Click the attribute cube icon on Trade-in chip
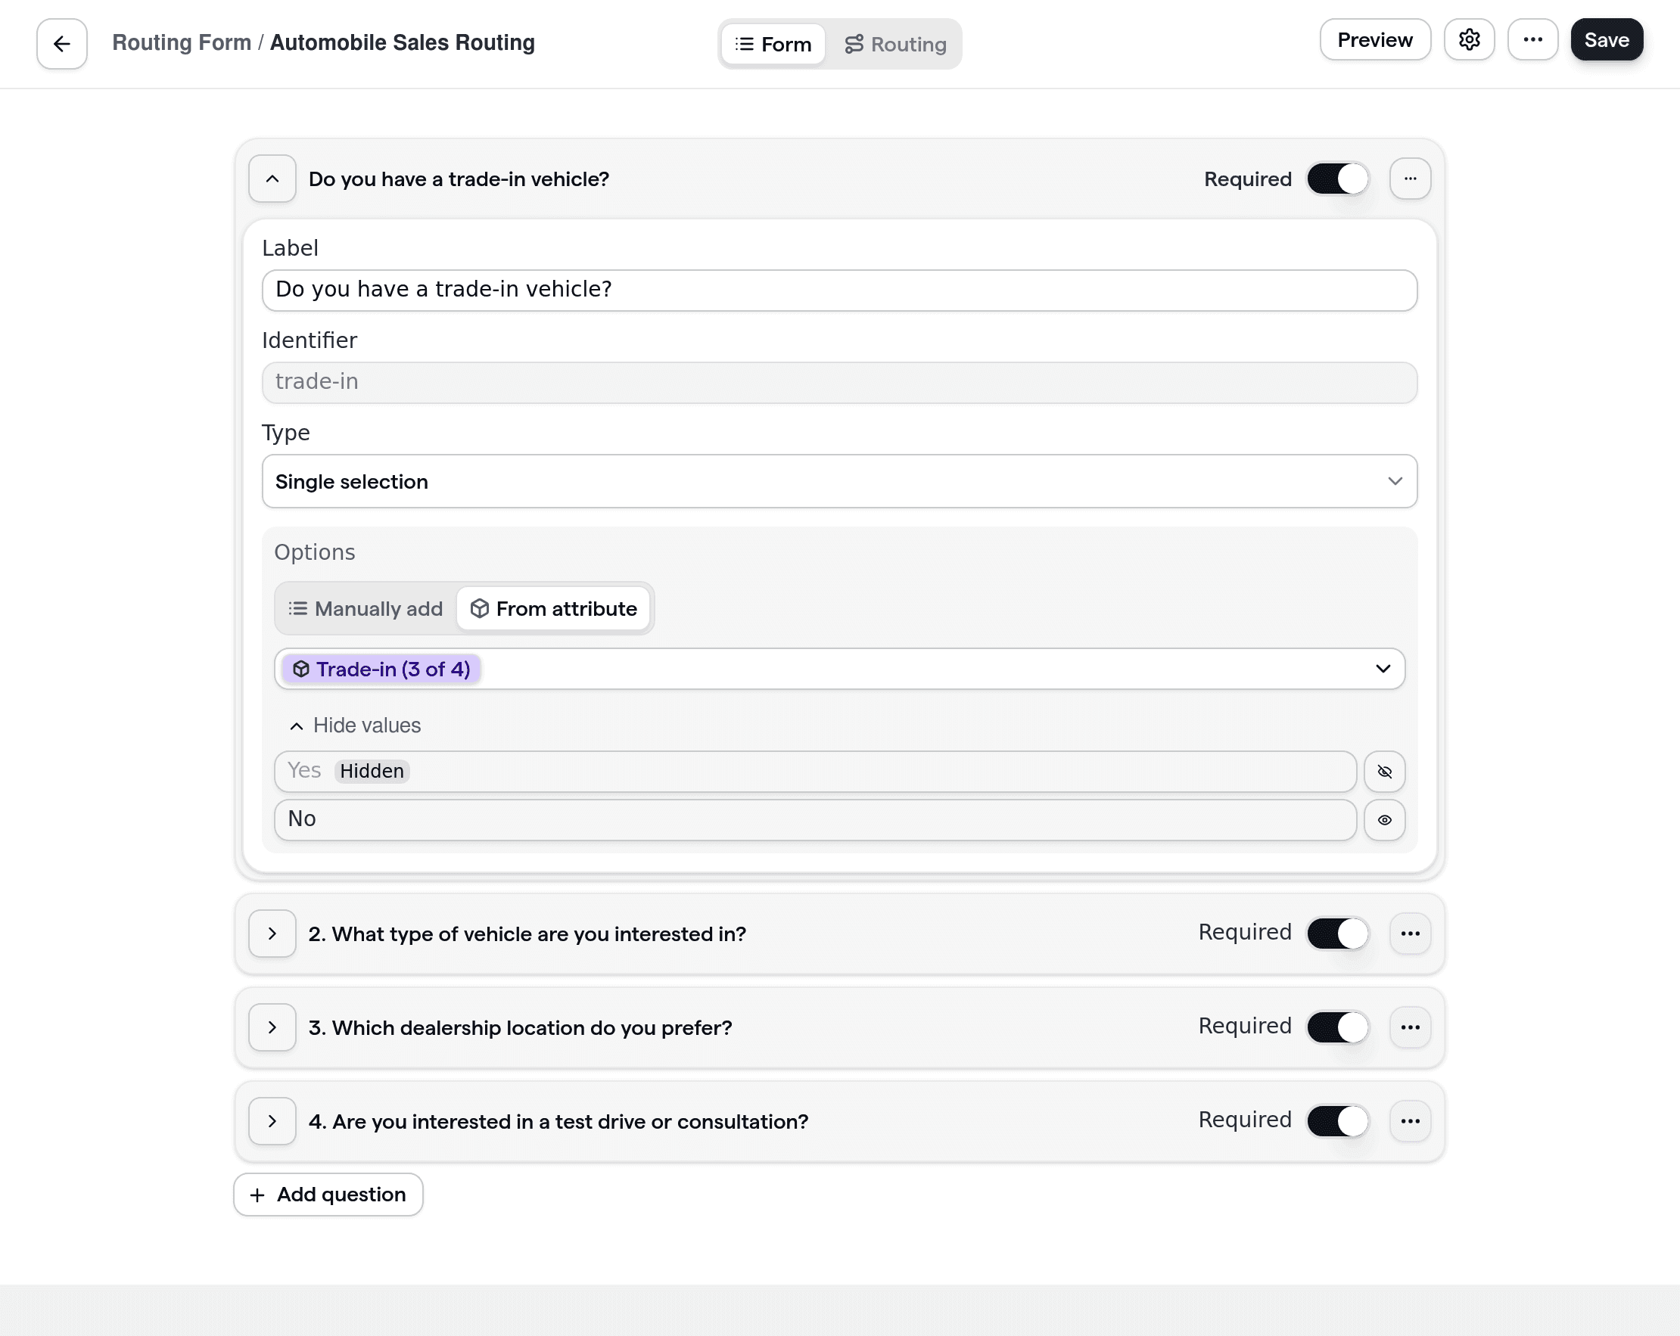This screenshot has height=1336, width=1680. [x=300, y=669]
